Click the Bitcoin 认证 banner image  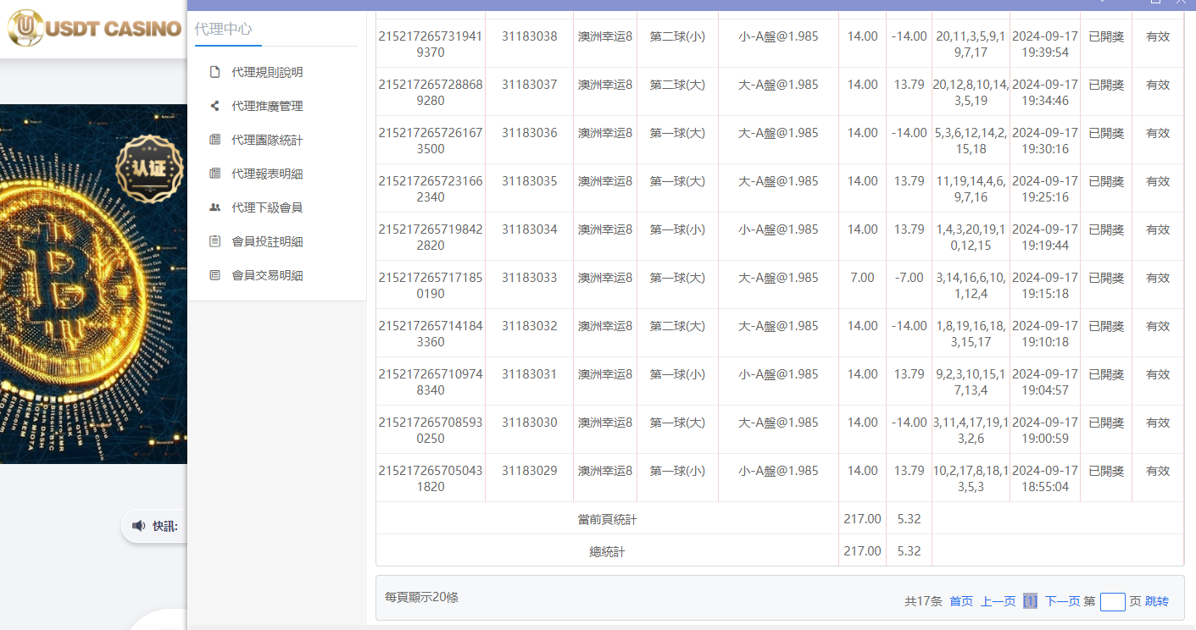click(x=93, y=284)
